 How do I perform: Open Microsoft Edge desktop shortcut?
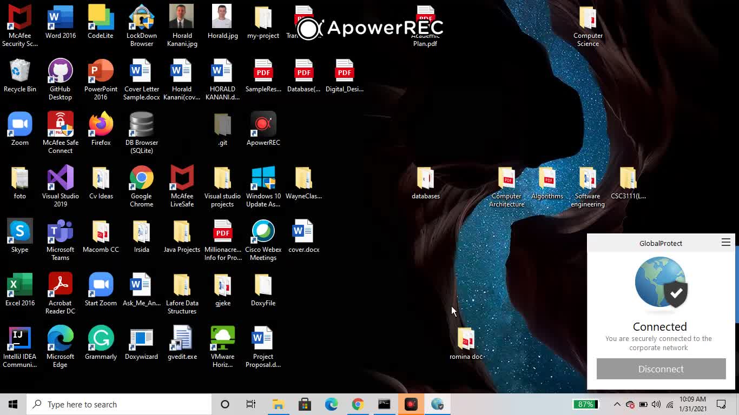coord(61,346)
